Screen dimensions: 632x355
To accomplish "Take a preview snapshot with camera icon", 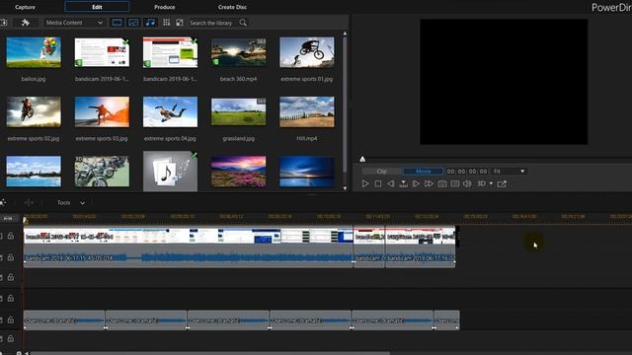I will coord(442,183).
